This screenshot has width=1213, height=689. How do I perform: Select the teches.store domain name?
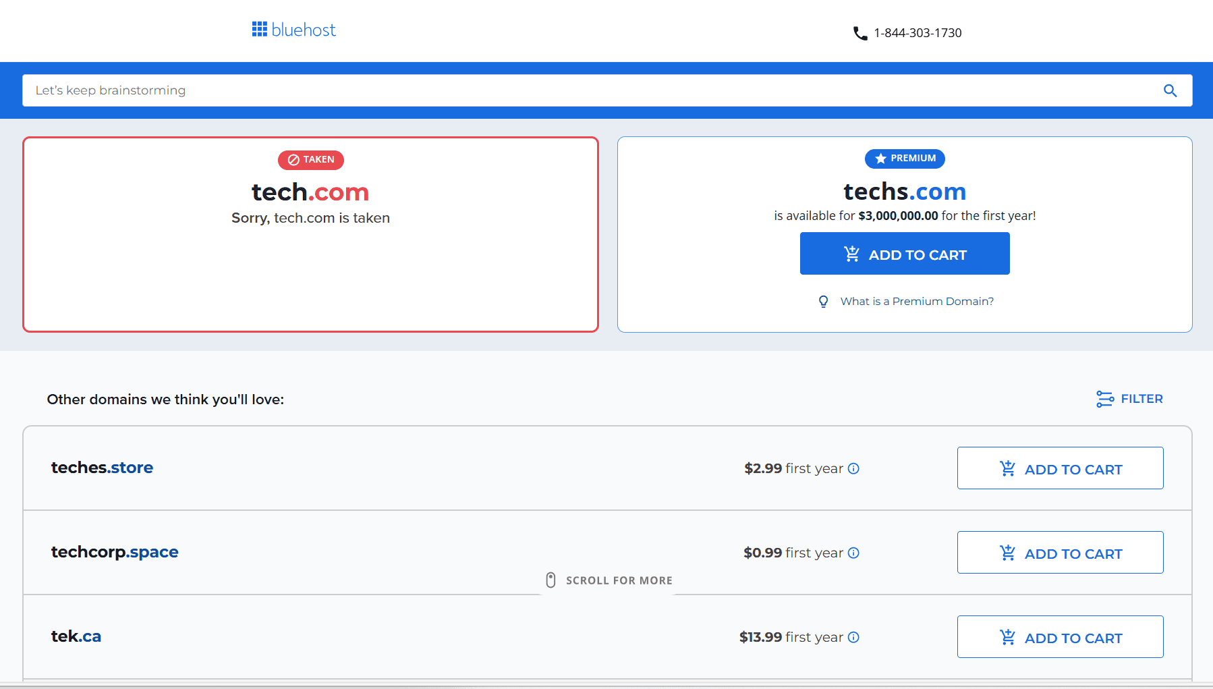coord(102,468)
